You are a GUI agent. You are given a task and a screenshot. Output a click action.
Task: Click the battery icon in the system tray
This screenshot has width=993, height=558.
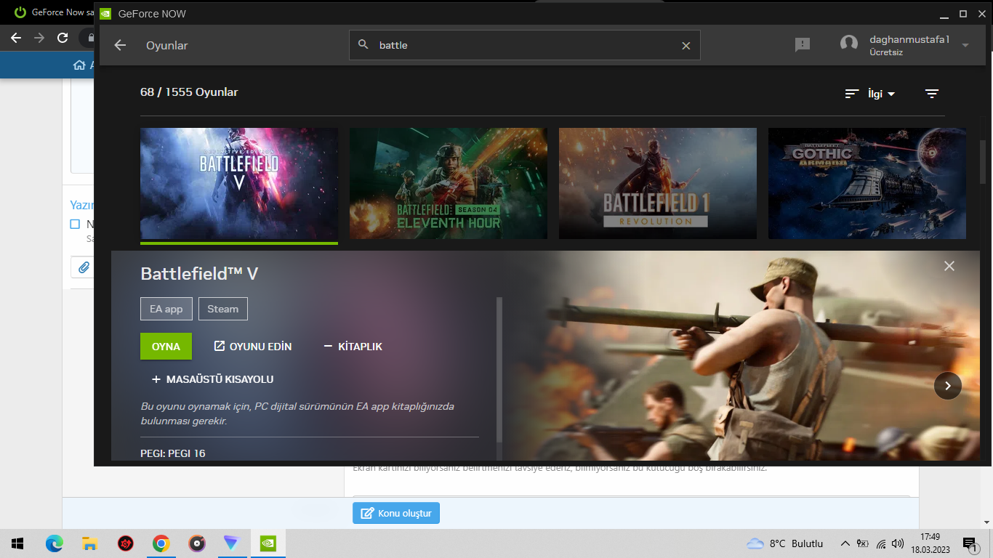(x=863, y=543)
